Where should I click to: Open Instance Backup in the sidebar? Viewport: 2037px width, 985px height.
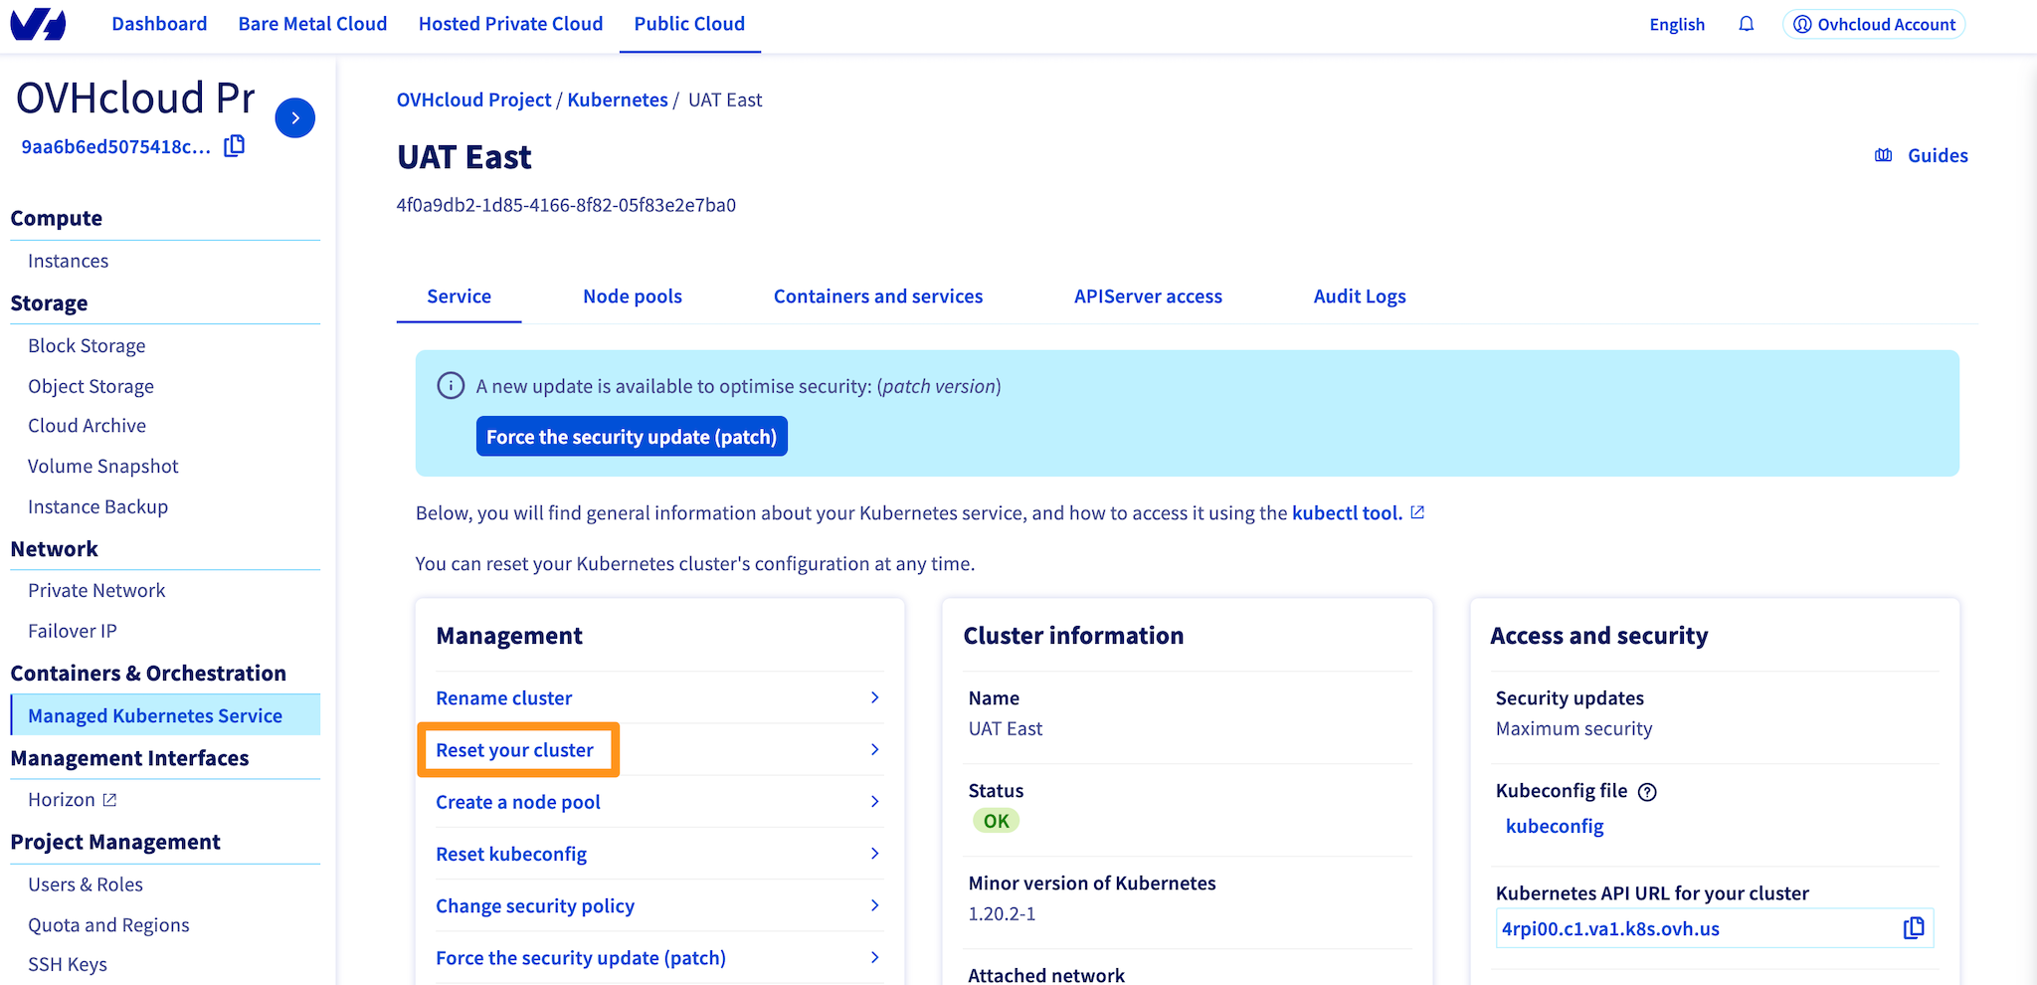(97, 506)
